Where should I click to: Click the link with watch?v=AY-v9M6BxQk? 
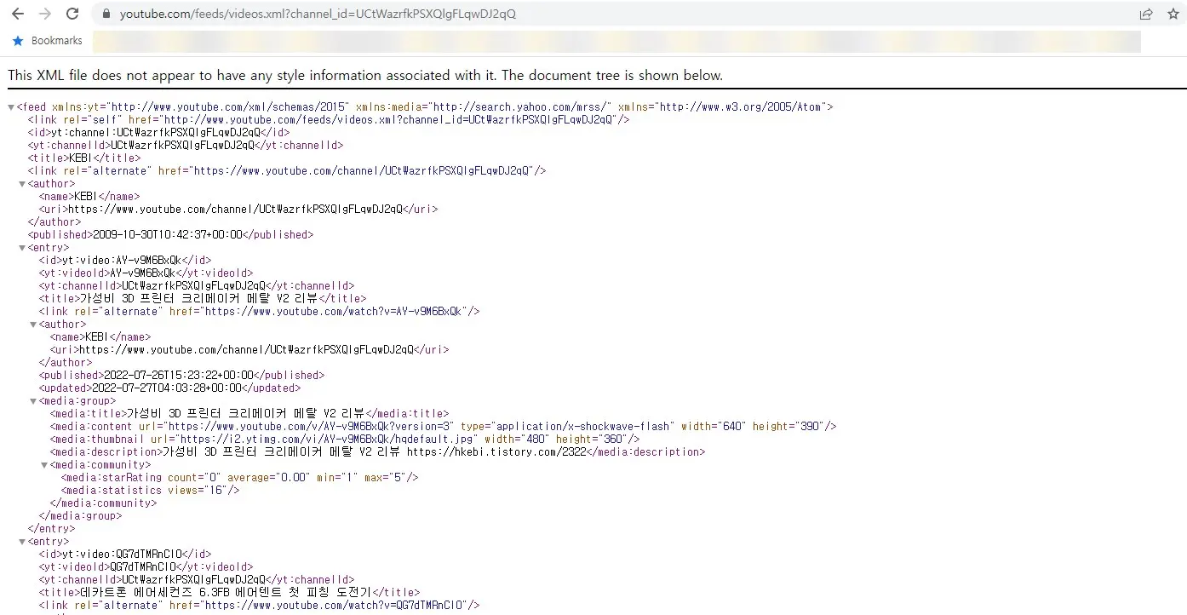(x=260, y=312)
